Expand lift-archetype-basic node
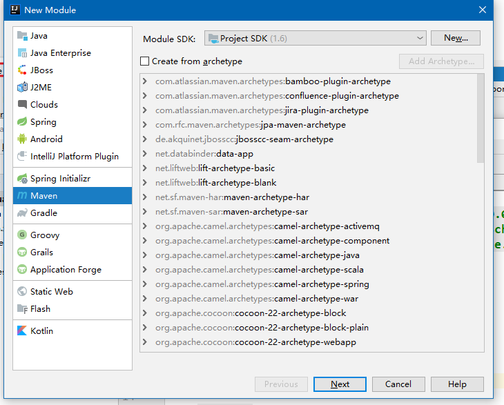The image size is (504, 405). tap(145, 168)
